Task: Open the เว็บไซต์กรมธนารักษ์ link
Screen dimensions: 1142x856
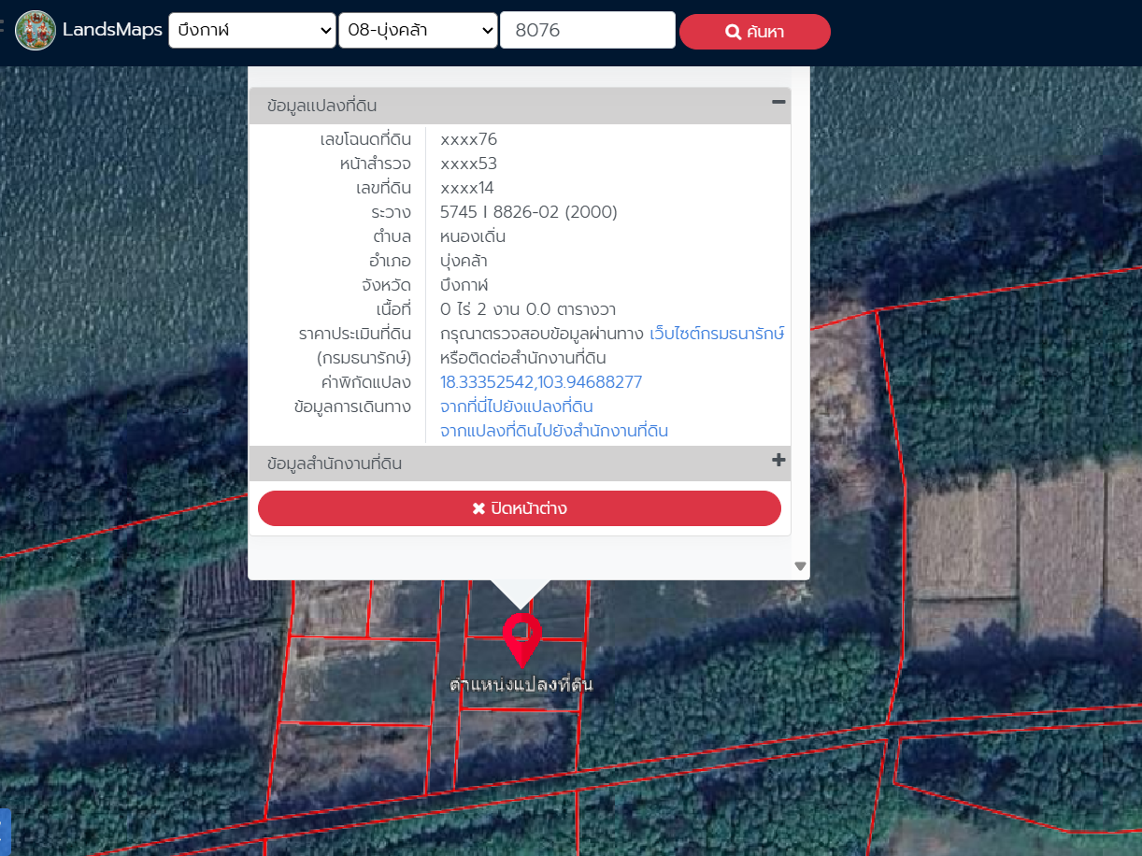Action: 716,334
